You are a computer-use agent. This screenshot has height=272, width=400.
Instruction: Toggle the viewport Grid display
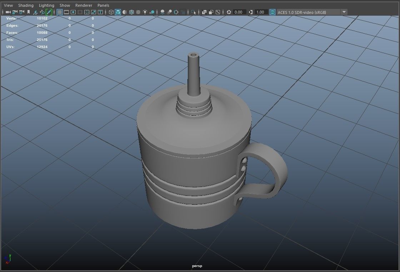[x=60, y=12]
